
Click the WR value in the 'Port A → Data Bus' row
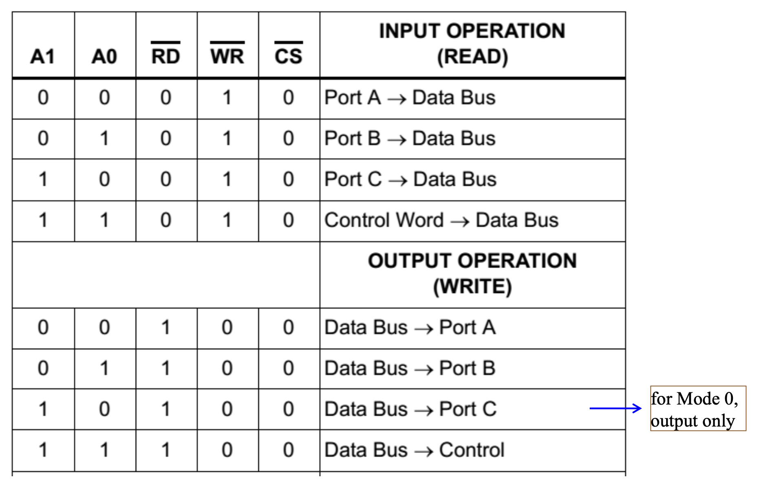pyautogui.click(x=227, y=98)
